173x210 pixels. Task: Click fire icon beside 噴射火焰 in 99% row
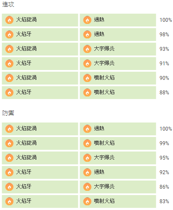(87, 143)
